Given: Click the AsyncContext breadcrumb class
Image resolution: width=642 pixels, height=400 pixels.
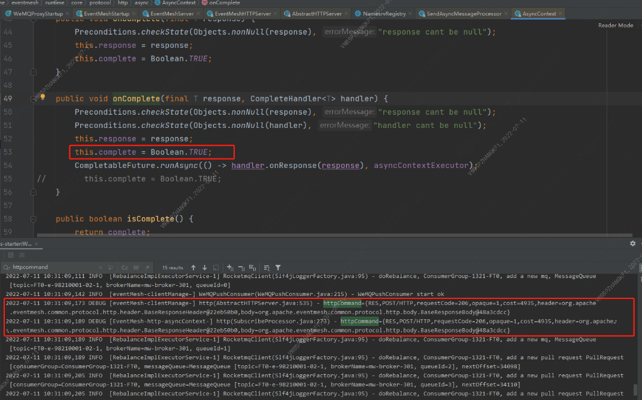Looking at the screenshot, I should pos(178,2).
